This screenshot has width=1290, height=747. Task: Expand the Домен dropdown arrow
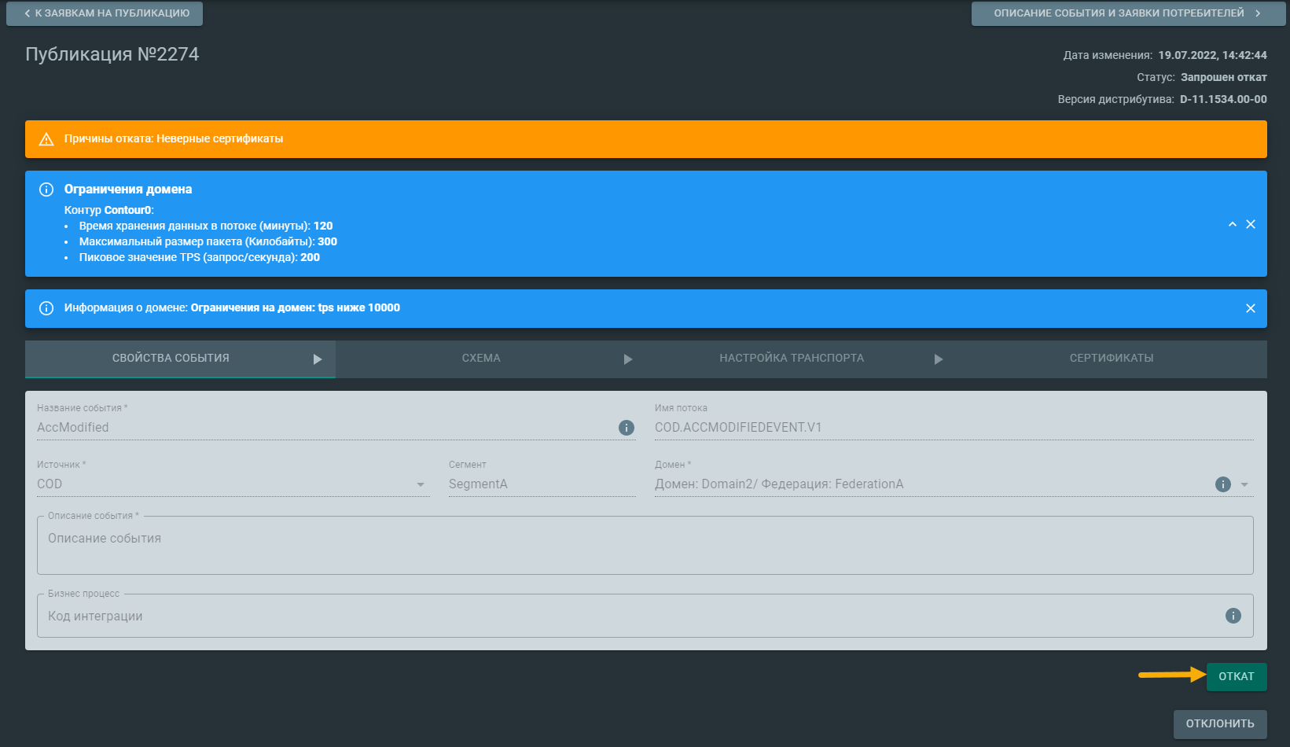point(1244,484)
